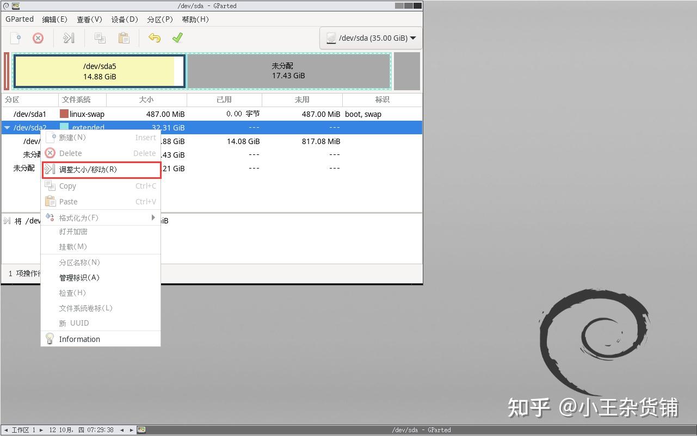Image resolution: width=697 pixels, height=436 pixels.
Task: Expand the 格式化为(F) submenu
Action: pos(78,217)
